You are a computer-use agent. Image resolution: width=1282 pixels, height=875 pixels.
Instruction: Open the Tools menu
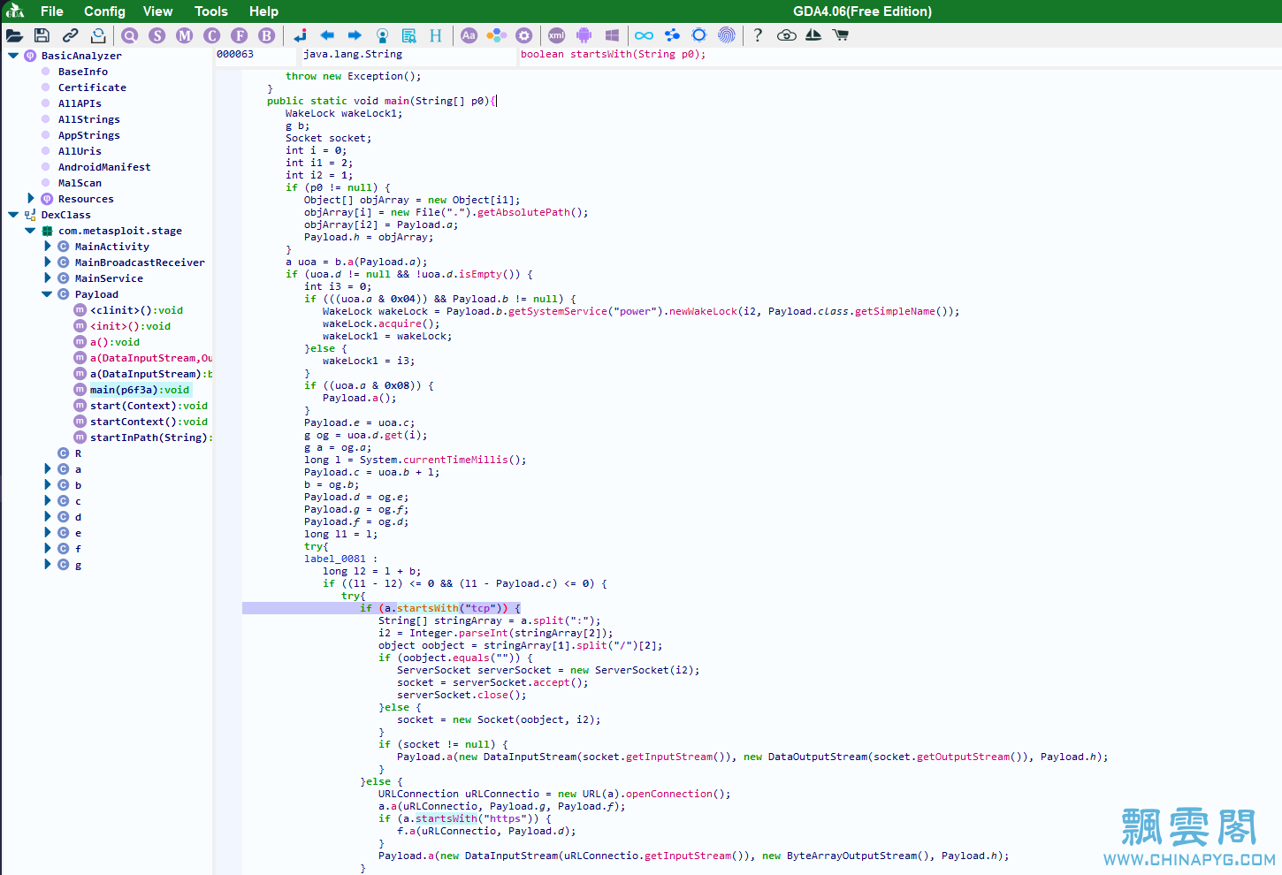(211, 11)
